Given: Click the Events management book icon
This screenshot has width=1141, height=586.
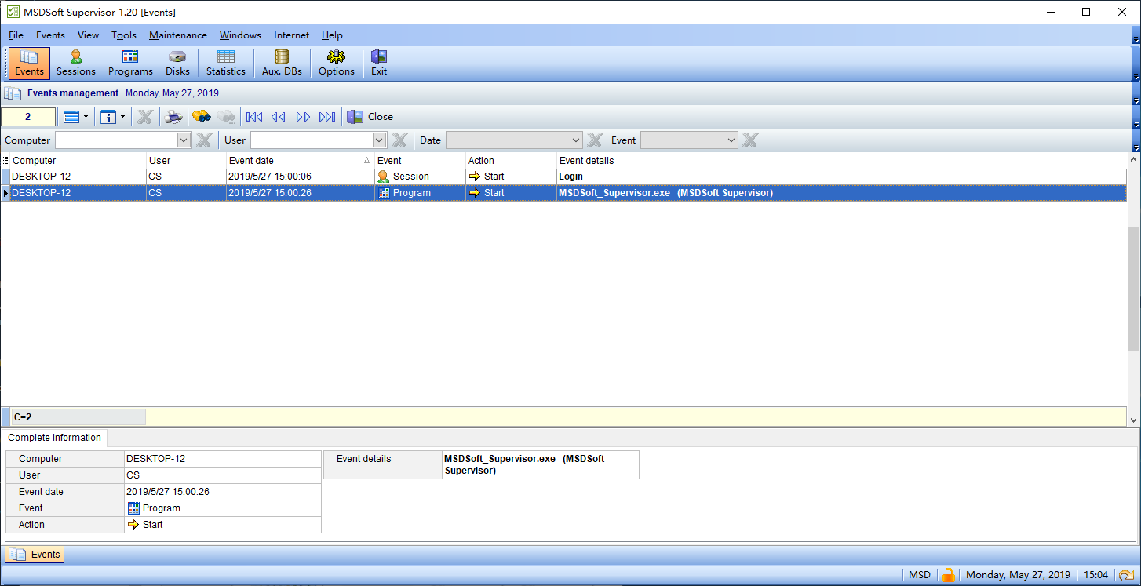Looking at the screenshot, I should point(13,93).
